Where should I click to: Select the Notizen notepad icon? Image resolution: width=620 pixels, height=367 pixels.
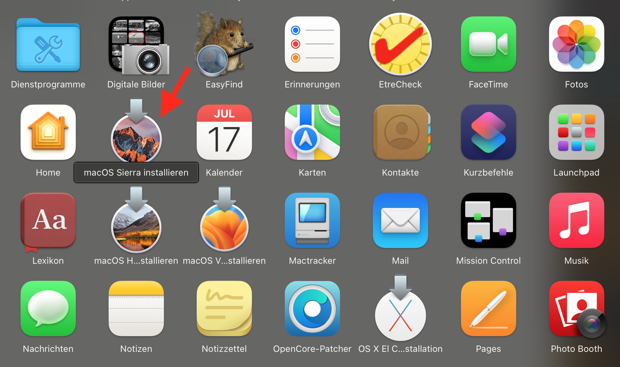136,308
